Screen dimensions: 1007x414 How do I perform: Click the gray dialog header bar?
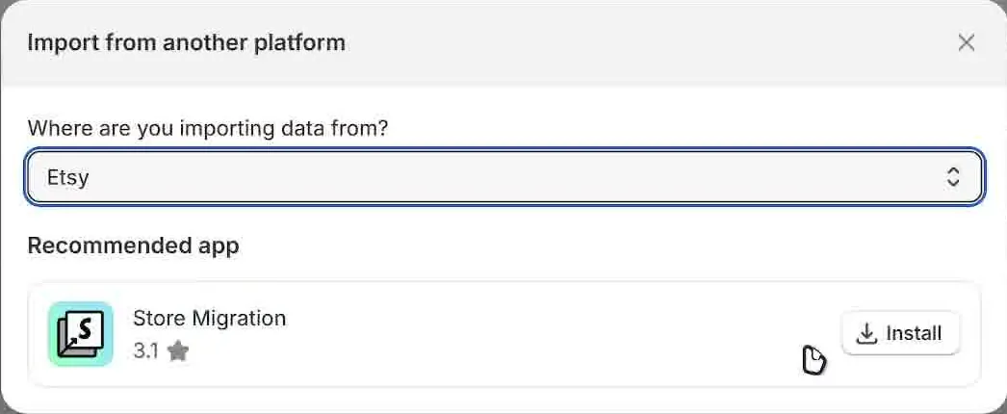coord(503,43)
